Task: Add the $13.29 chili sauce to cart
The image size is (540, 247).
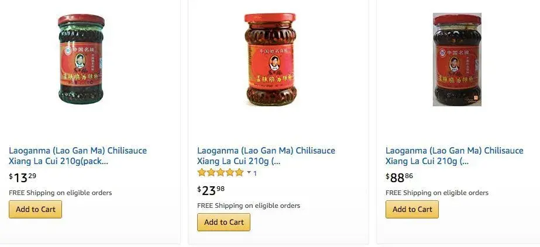Action: 36,209
